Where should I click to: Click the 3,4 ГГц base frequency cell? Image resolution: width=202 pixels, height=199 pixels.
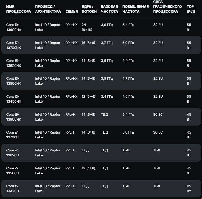tap(107, 96)
